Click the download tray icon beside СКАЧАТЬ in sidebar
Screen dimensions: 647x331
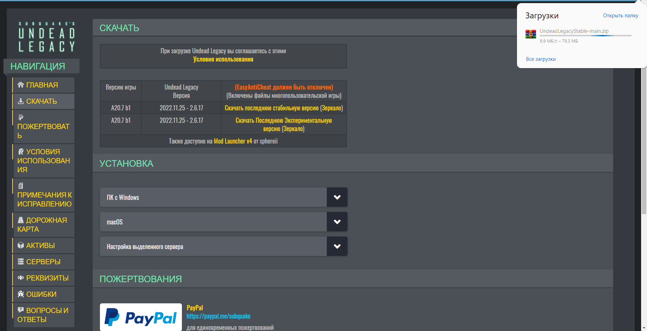pos(21,101)
